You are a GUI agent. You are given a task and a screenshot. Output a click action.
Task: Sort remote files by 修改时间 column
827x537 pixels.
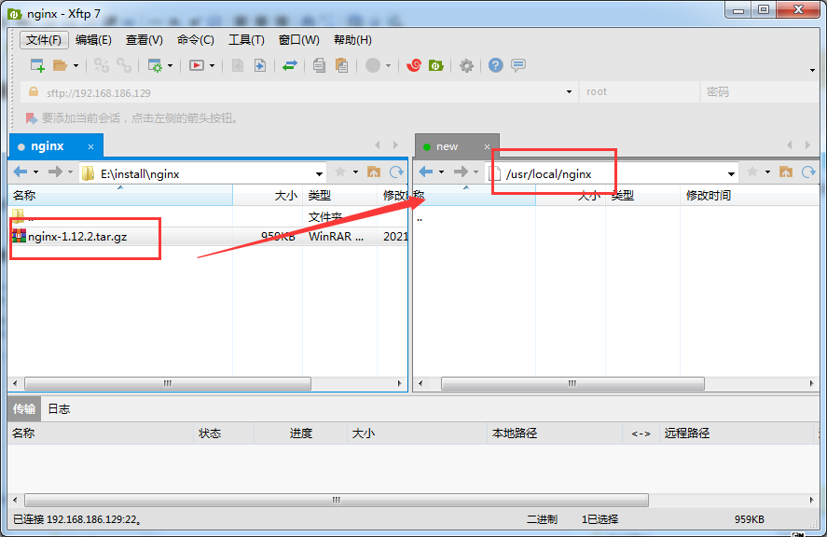[x=750, y=196]
